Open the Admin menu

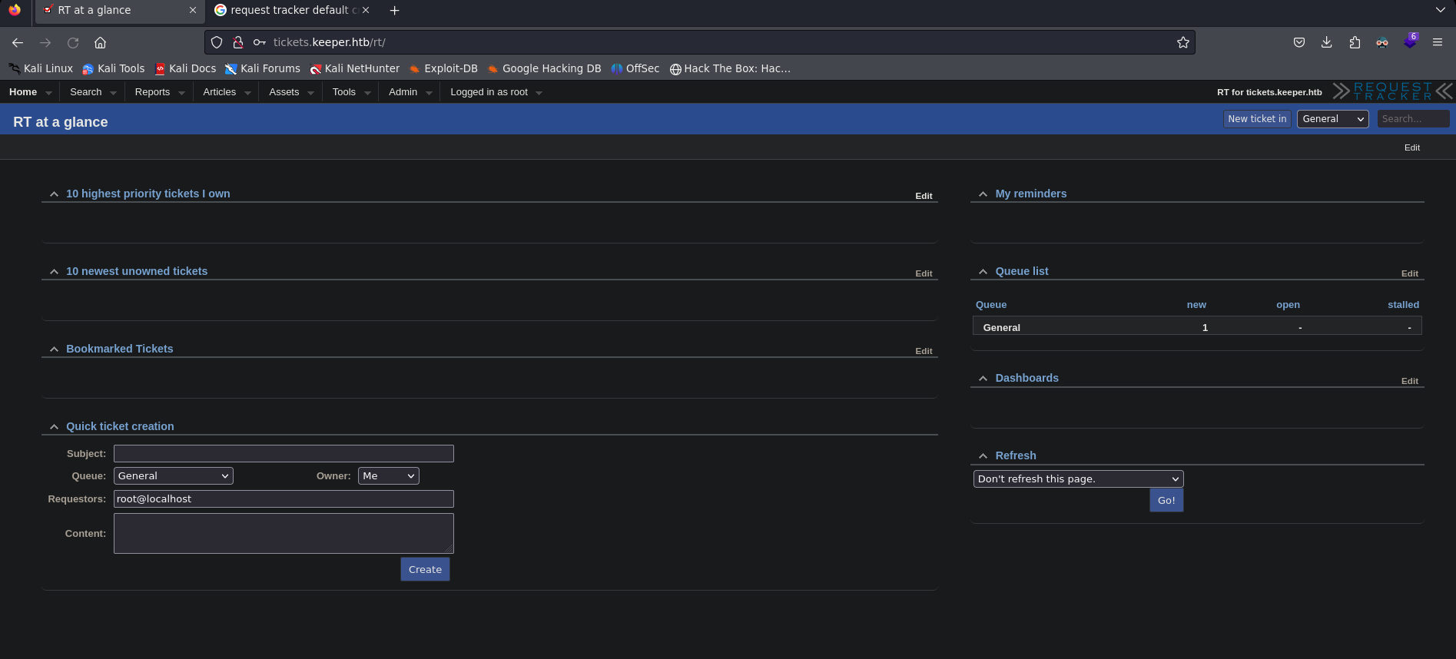pos(403,92)
